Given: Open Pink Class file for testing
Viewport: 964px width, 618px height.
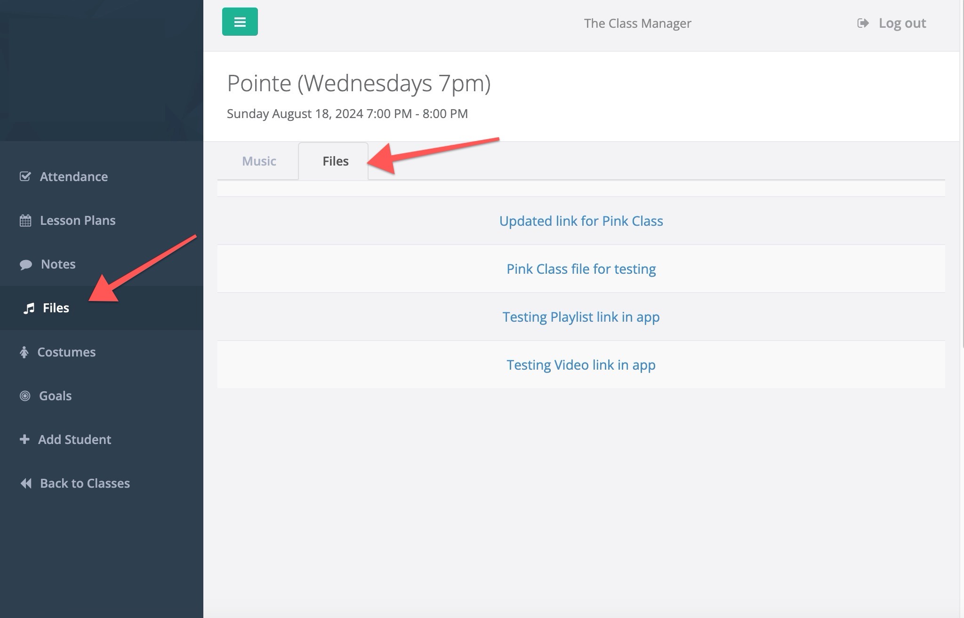Looking at the screenshot, I should point(581,269).
